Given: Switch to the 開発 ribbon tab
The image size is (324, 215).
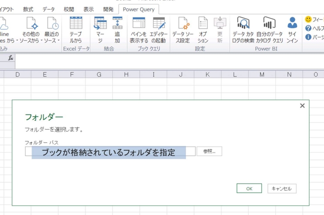Looking at the screenshot, I should (108, 9).
